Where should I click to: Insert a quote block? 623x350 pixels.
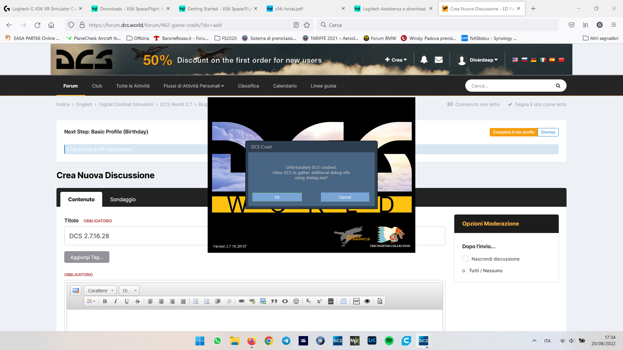tap(274, 301)
